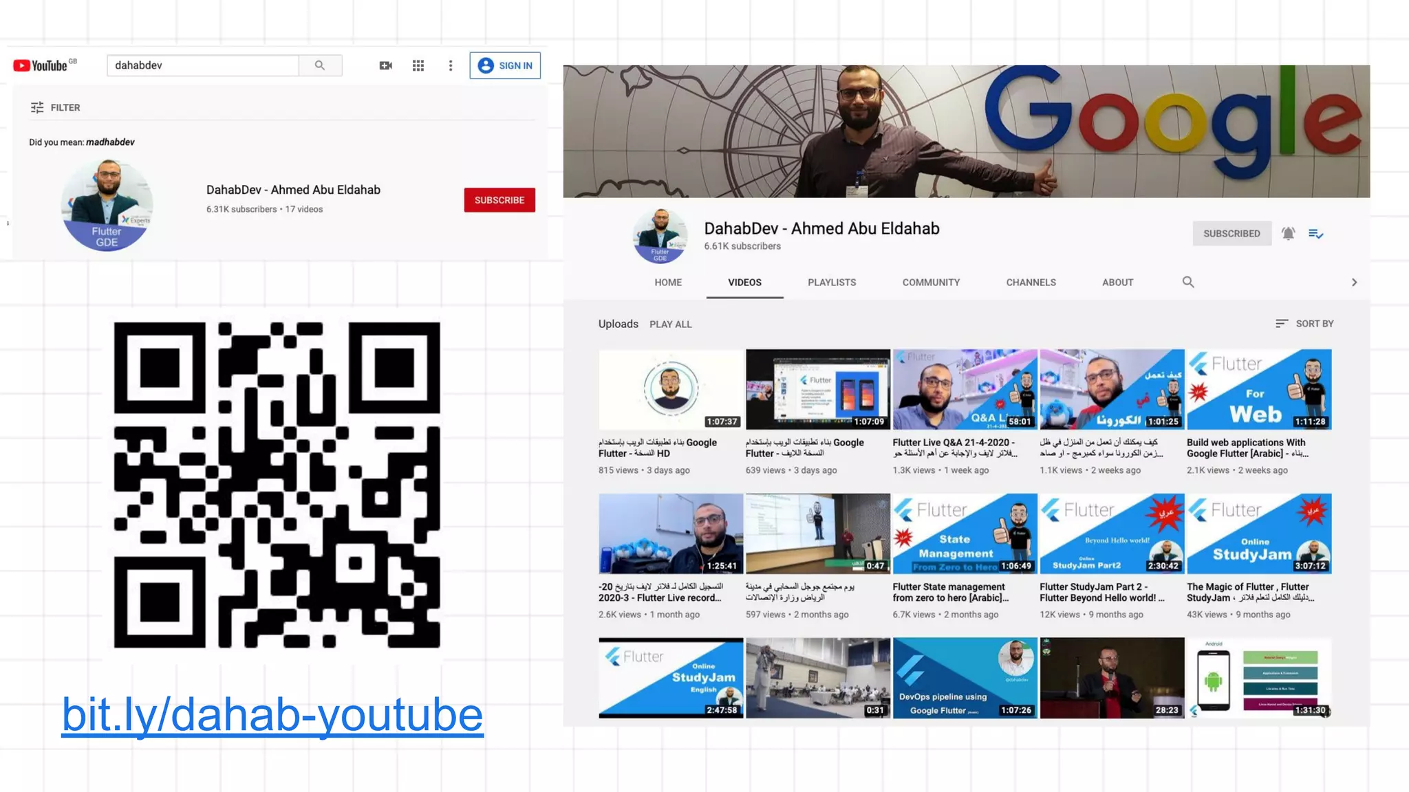Open DevOps pipeline using Google Flutter thumbnail
This screenshot has width=1409, height=792.
(x=965, y=678)
